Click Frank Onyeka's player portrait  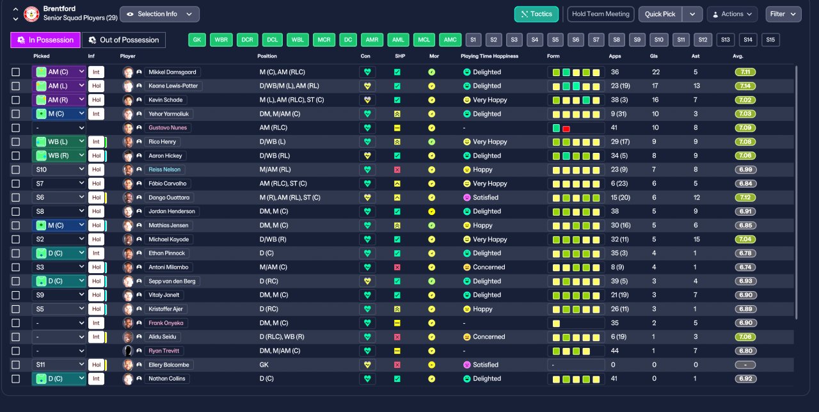click(x=127, y=323)
